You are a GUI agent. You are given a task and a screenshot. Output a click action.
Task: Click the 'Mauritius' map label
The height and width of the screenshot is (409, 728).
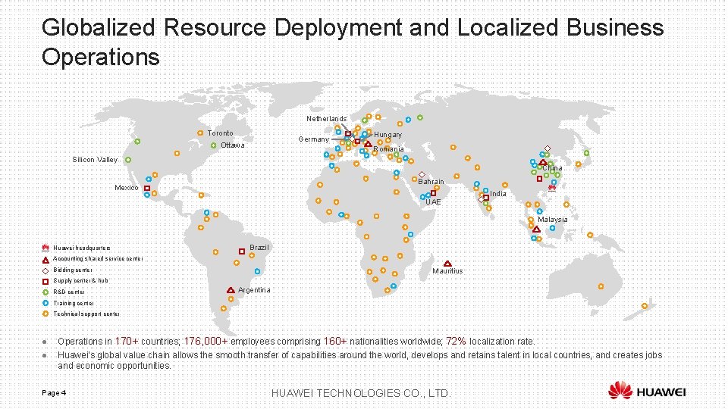[x=447, y=271]
